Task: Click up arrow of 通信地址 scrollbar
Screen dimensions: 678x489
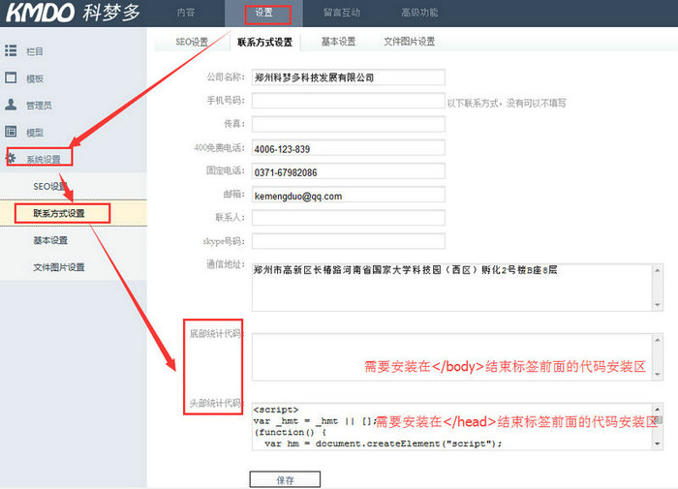Action: (658, 270)
